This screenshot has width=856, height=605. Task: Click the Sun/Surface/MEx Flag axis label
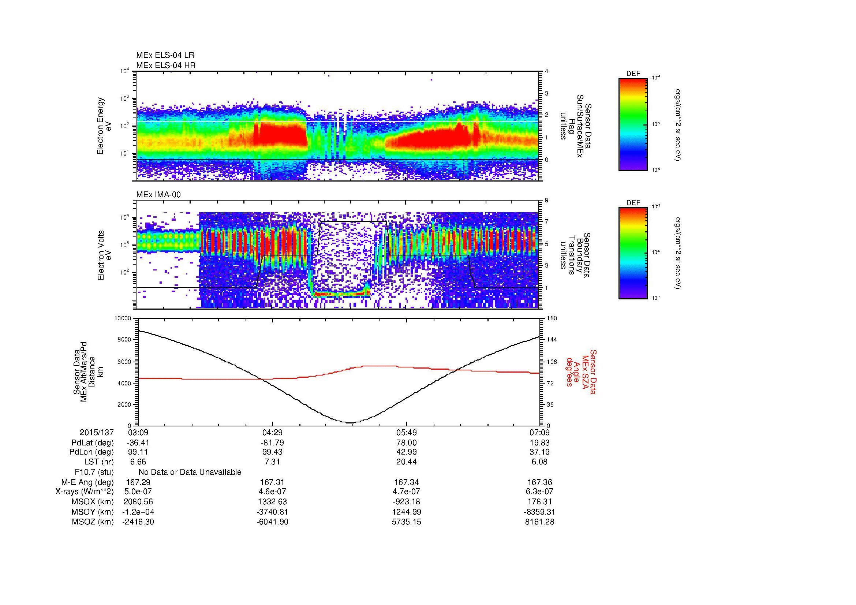576,126
